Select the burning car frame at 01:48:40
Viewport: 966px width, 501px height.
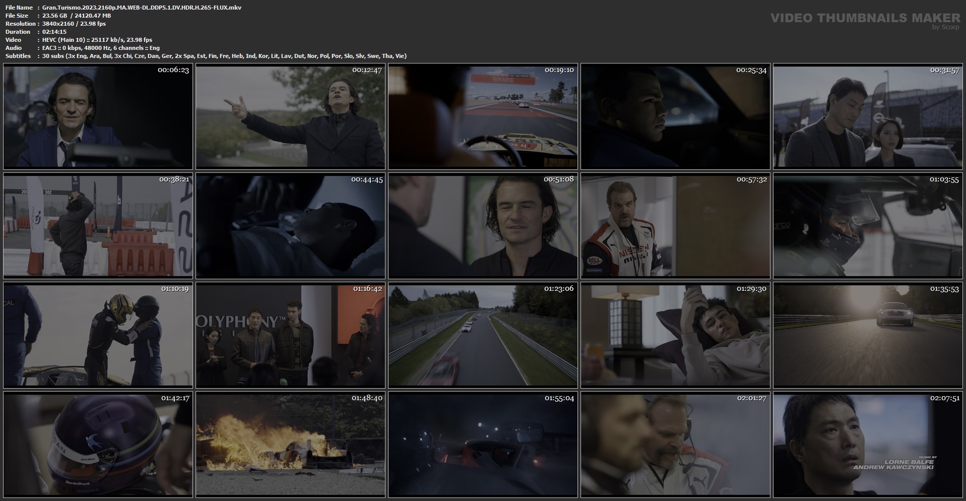tap(290, 445)
